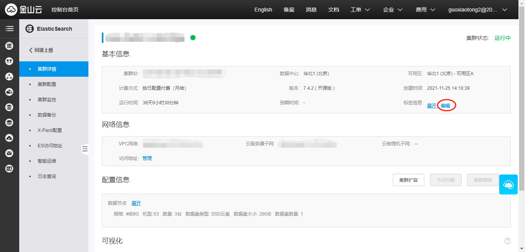Click the database cylinder icon in left rail
This screenshot has width=525, height=252.
(x=9, y=107)
